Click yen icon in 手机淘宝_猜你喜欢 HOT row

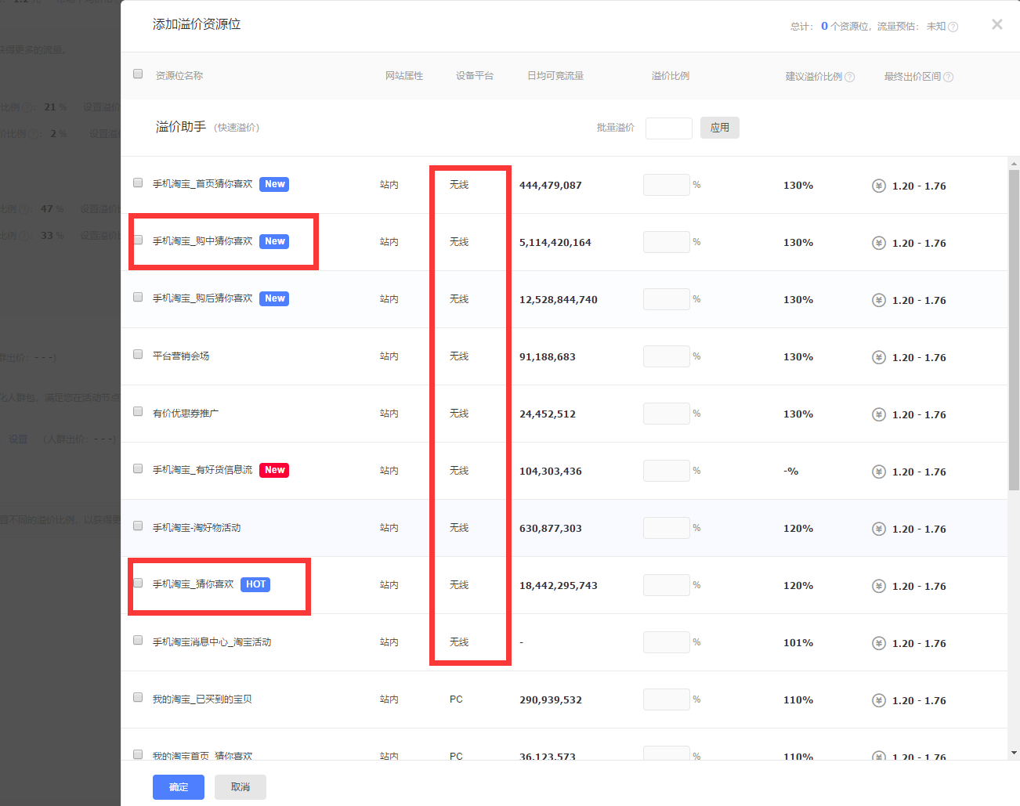point(879,586)
